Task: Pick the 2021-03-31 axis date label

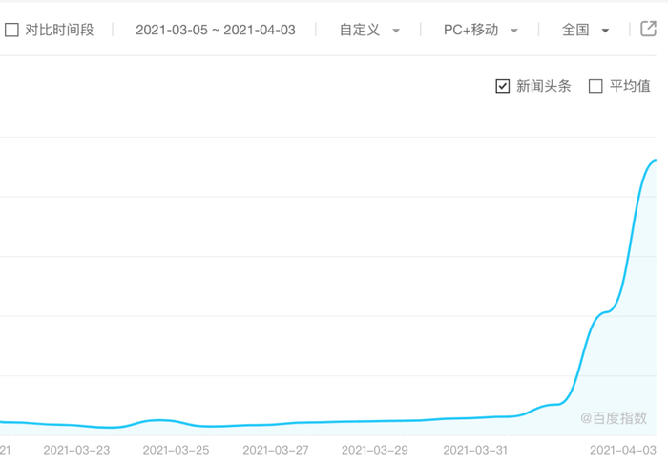Action: [x=474, y=449]
